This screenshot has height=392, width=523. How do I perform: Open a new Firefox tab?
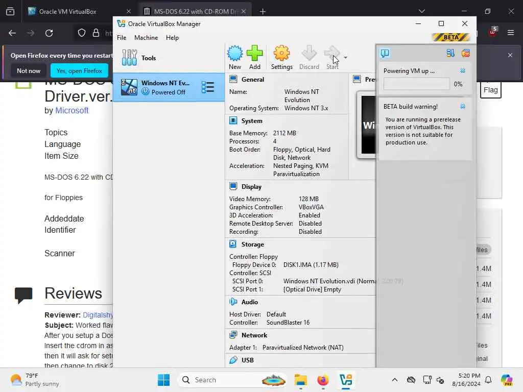(x=263, y=12)
